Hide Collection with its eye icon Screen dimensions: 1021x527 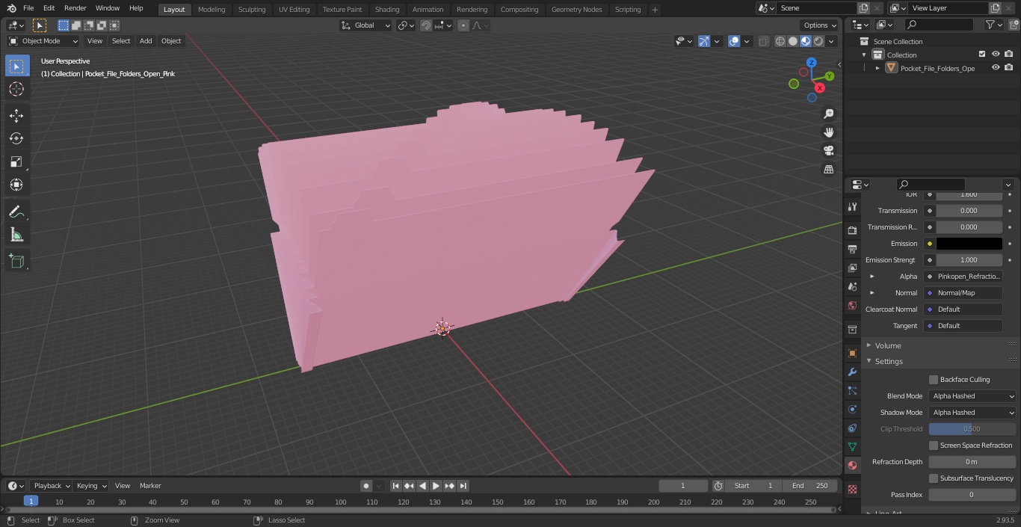(x=996, y=55)
